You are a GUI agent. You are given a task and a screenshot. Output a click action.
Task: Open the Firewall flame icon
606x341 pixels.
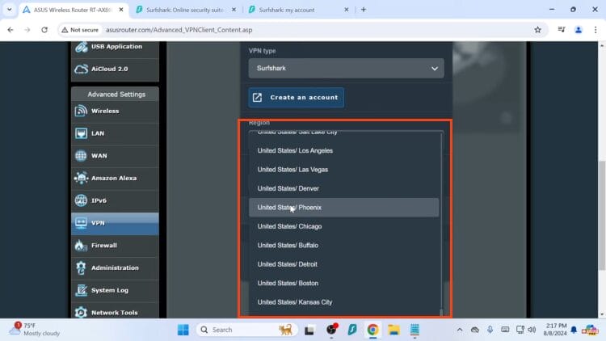81,246
